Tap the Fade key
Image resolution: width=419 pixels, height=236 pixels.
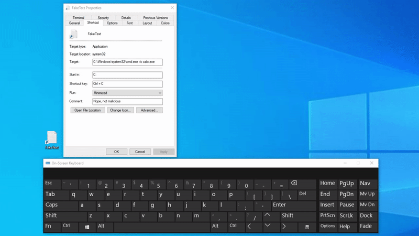(x=368, y=227)
